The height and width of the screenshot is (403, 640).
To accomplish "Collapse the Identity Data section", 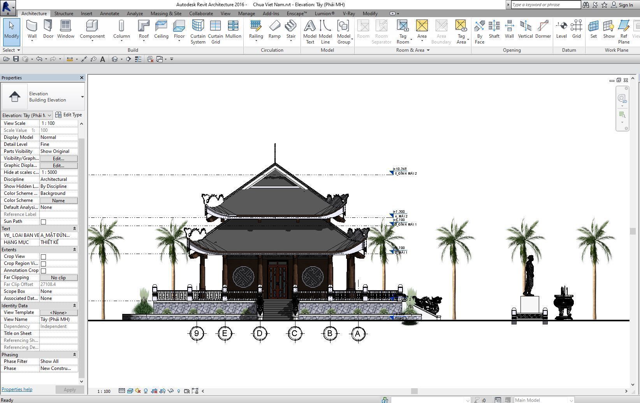I will tap(74, 306).
